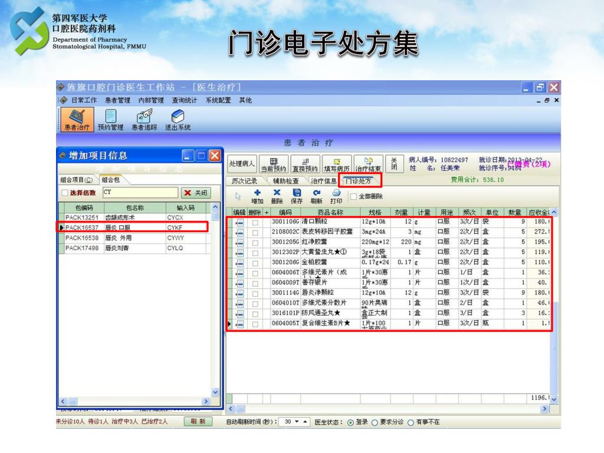The height and width of the screenshot is (453, 604).
Task: Click edit icon for 多维元素分散片 row
Action: click(x=240, y=304)
